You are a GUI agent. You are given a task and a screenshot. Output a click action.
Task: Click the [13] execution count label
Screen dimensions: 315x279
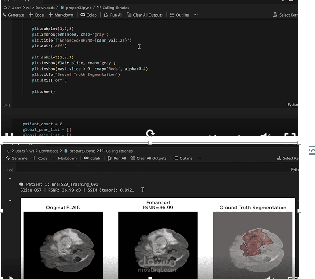7,105
